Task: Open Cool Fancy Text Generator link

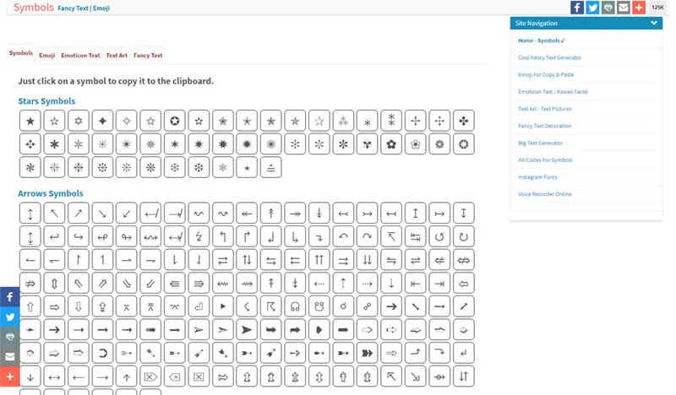Action: (550, 57)
